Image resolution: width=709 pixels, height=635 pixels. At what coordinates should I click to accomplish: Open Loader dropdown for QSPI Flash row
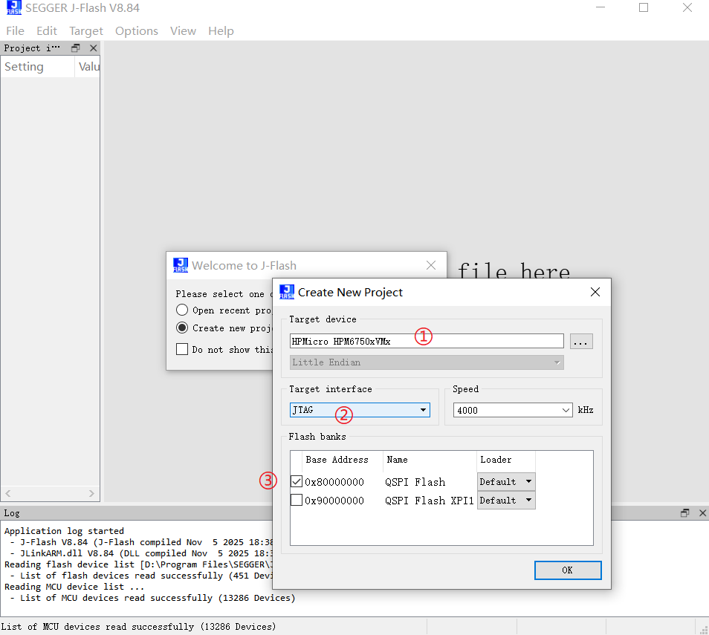coord(506,482)
